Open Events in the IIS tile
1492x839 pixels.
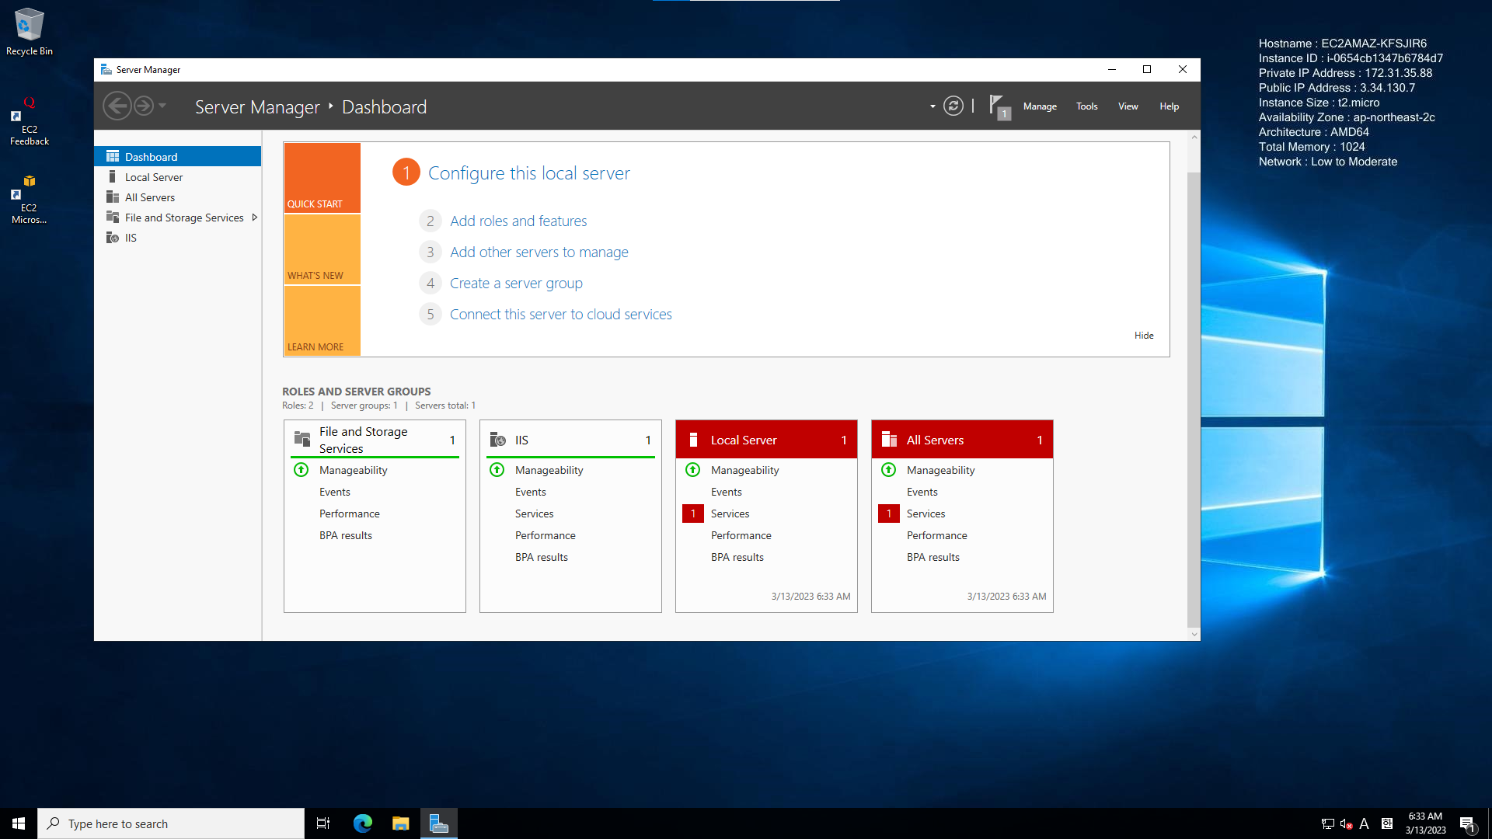(530, 492)
